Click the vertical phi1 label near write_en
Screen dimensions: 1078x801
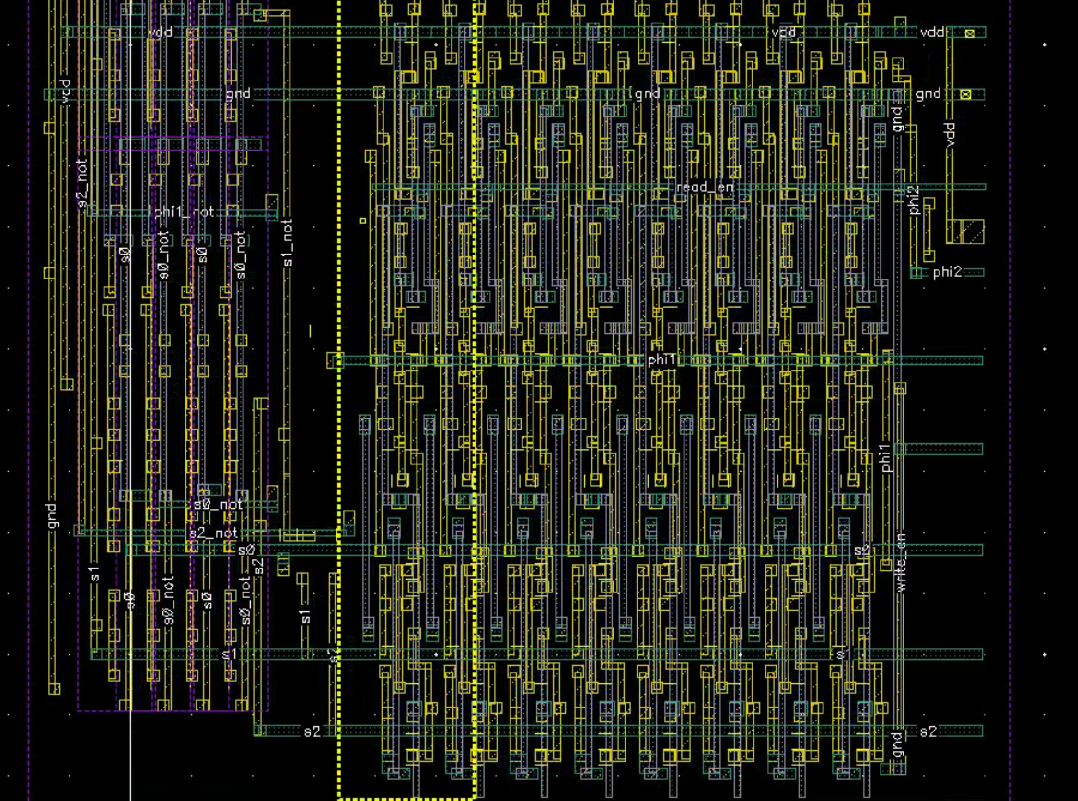[x=886, y=458]
